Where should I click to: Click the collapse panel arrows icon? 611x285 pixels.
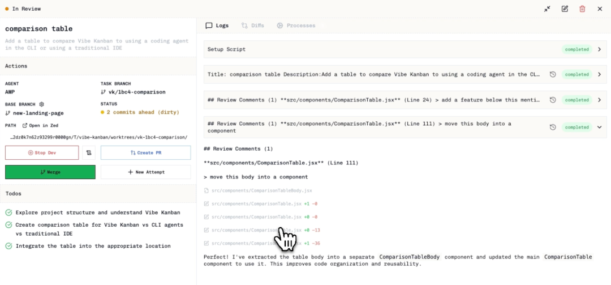[548, 8]
